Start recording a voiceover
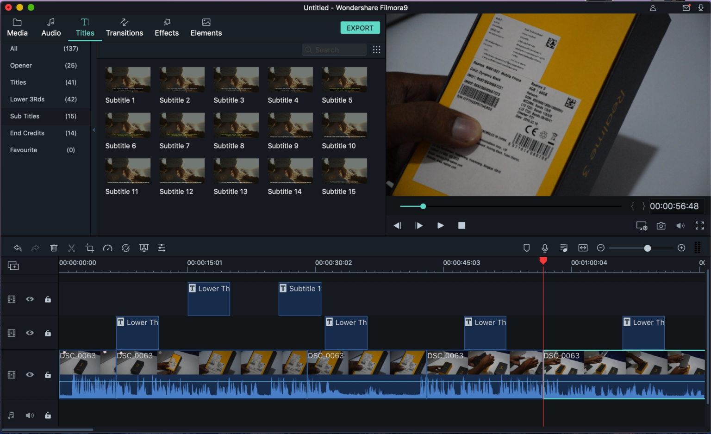711x434 pixels. [x=545, y=248]
